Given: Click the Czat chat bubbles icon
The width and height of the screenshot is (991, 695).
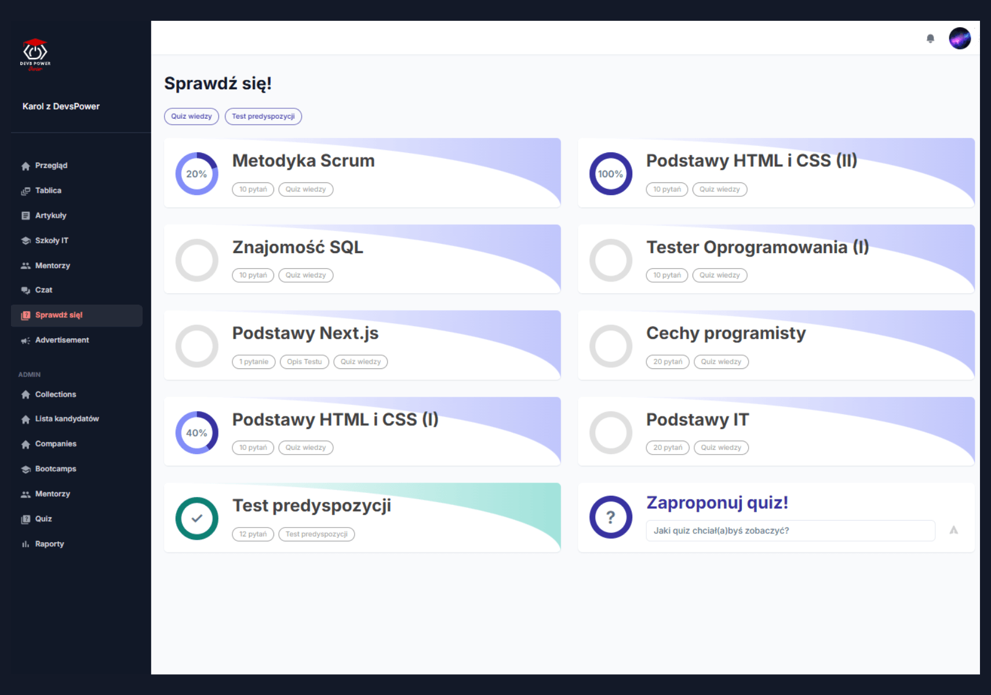Looking at the screenshot, I should (25, 290).
